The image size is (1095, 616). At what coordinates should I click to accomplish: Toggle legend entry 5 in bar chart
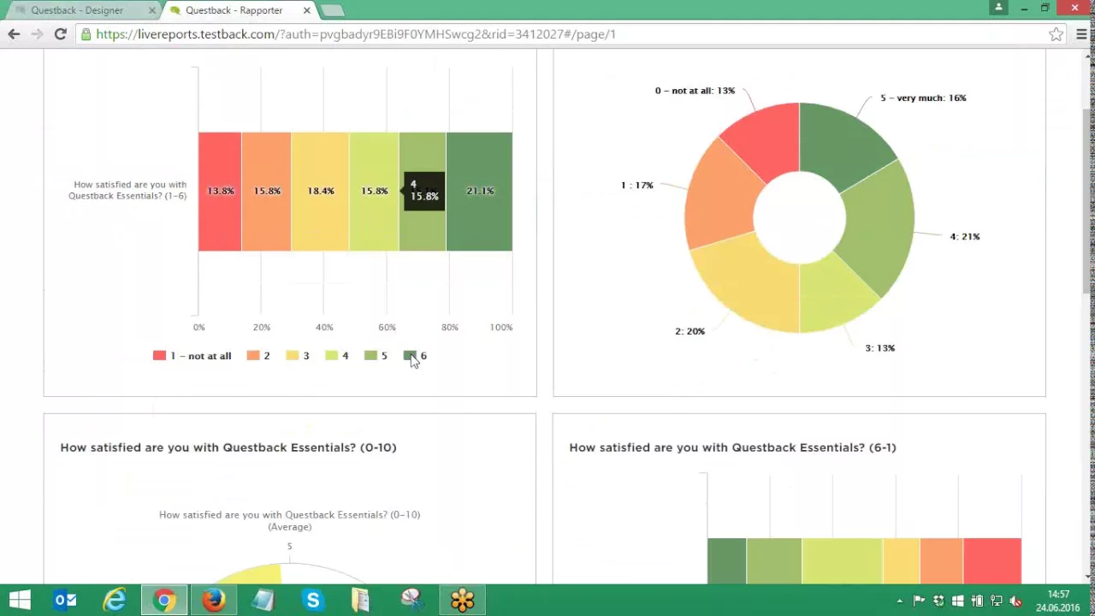pos(376,356)
